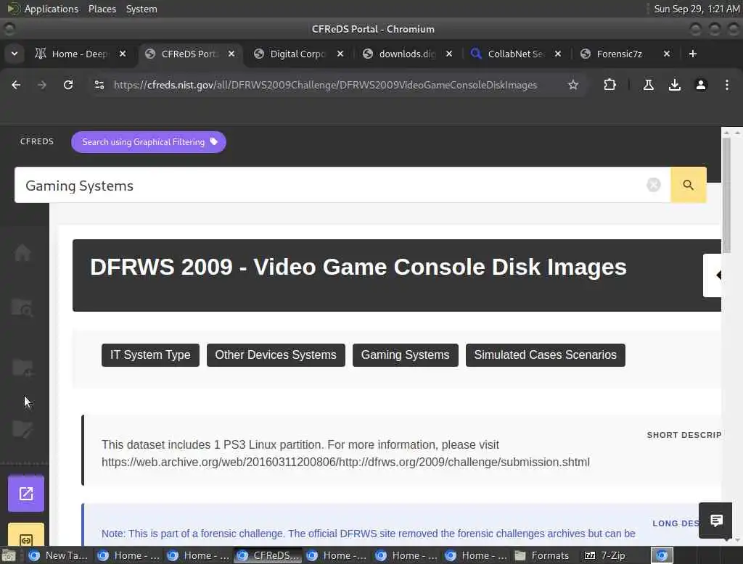This screenshot has height=564, width=743.
Task: Open the chat feedback icon
Action: coord(715,521)
